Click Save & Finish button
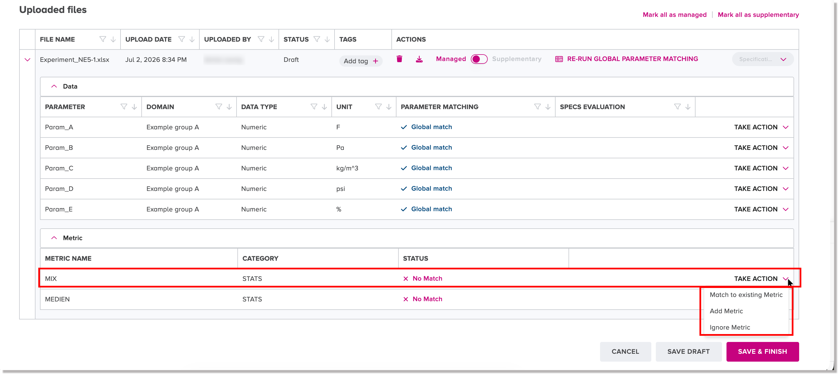 [762, 352]
